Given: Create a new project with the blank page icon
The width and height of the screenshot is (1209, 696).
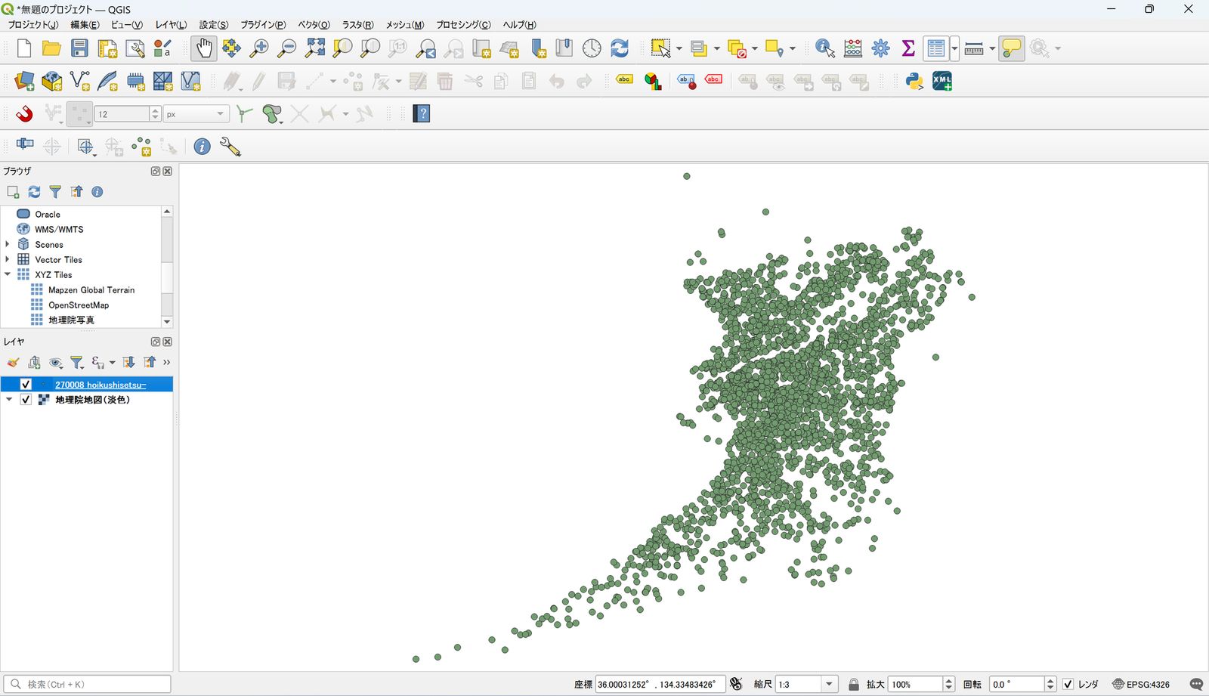Looking at the screenshot, I should coord(24,48).
